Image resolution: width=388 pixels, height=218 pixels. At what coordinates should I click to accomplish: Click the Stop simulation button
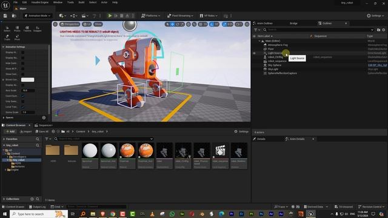pos(121,16)
